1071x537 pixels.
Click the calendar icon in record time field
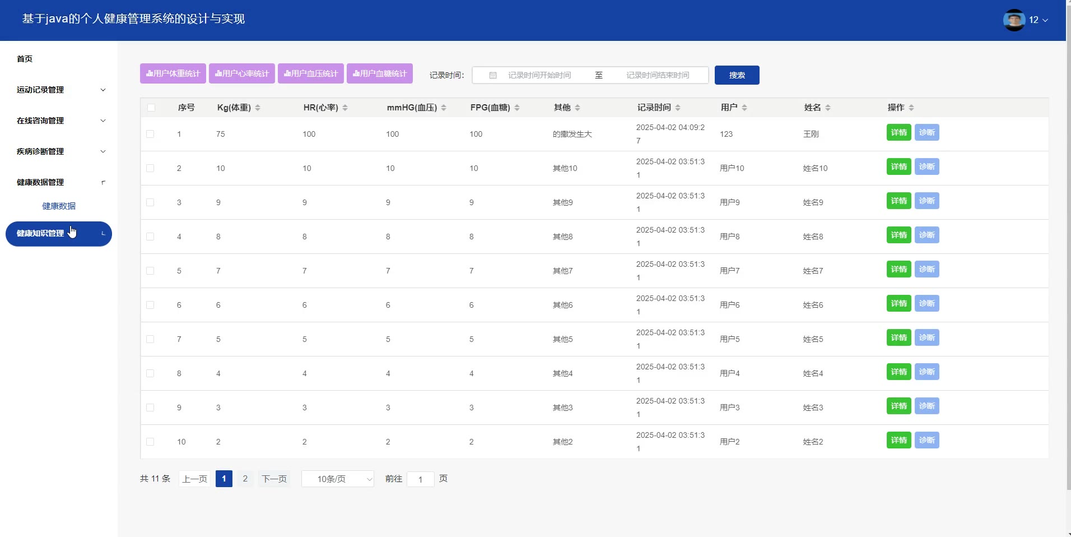pos(493,75)
